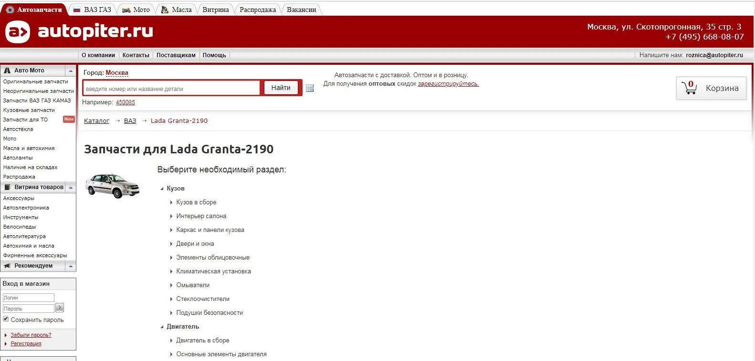Switch to the Распродажа tab
The image size is (755, 361).
pos(258,10)
